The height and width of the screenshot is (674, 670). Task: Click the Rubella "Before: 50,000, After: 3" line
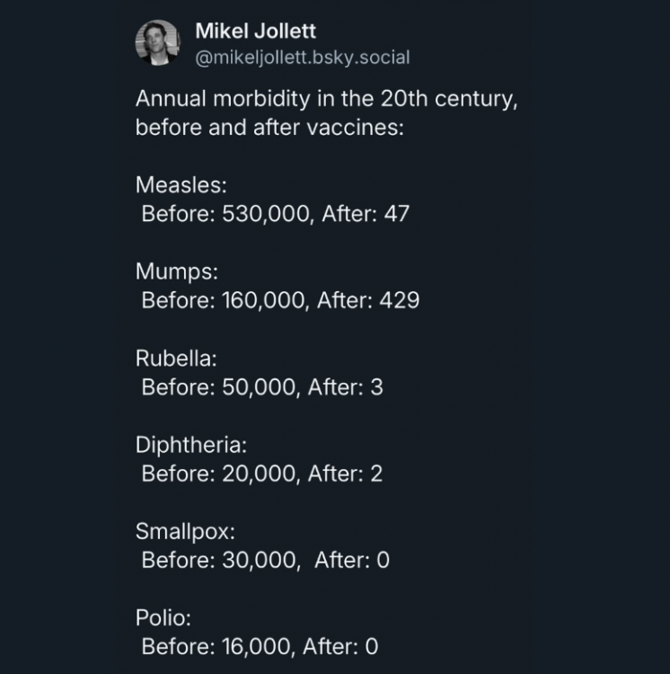[262, 386]
